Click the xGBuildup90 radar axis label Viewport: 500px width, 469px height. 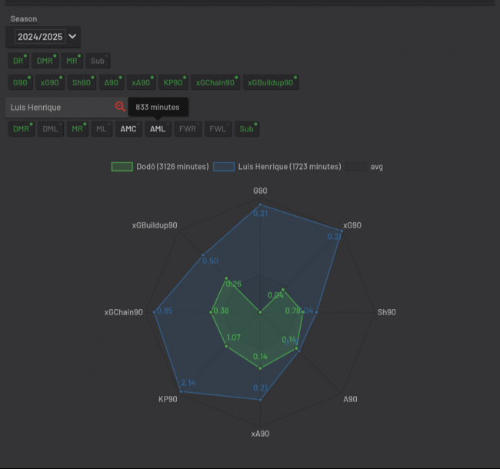(155, 225)
